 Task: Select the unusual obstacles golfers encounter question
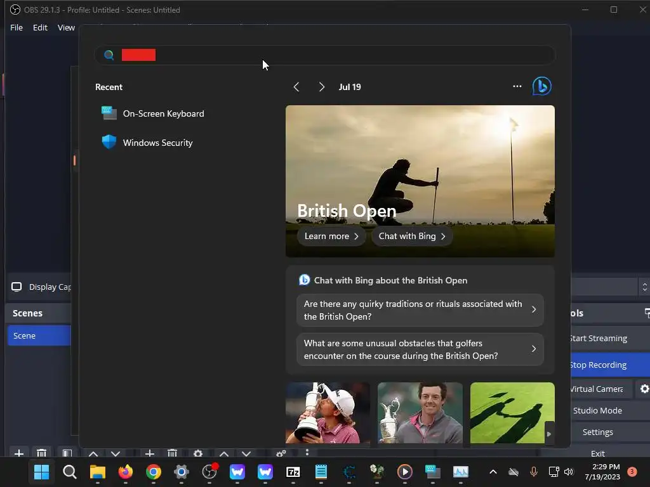(420, 349)
